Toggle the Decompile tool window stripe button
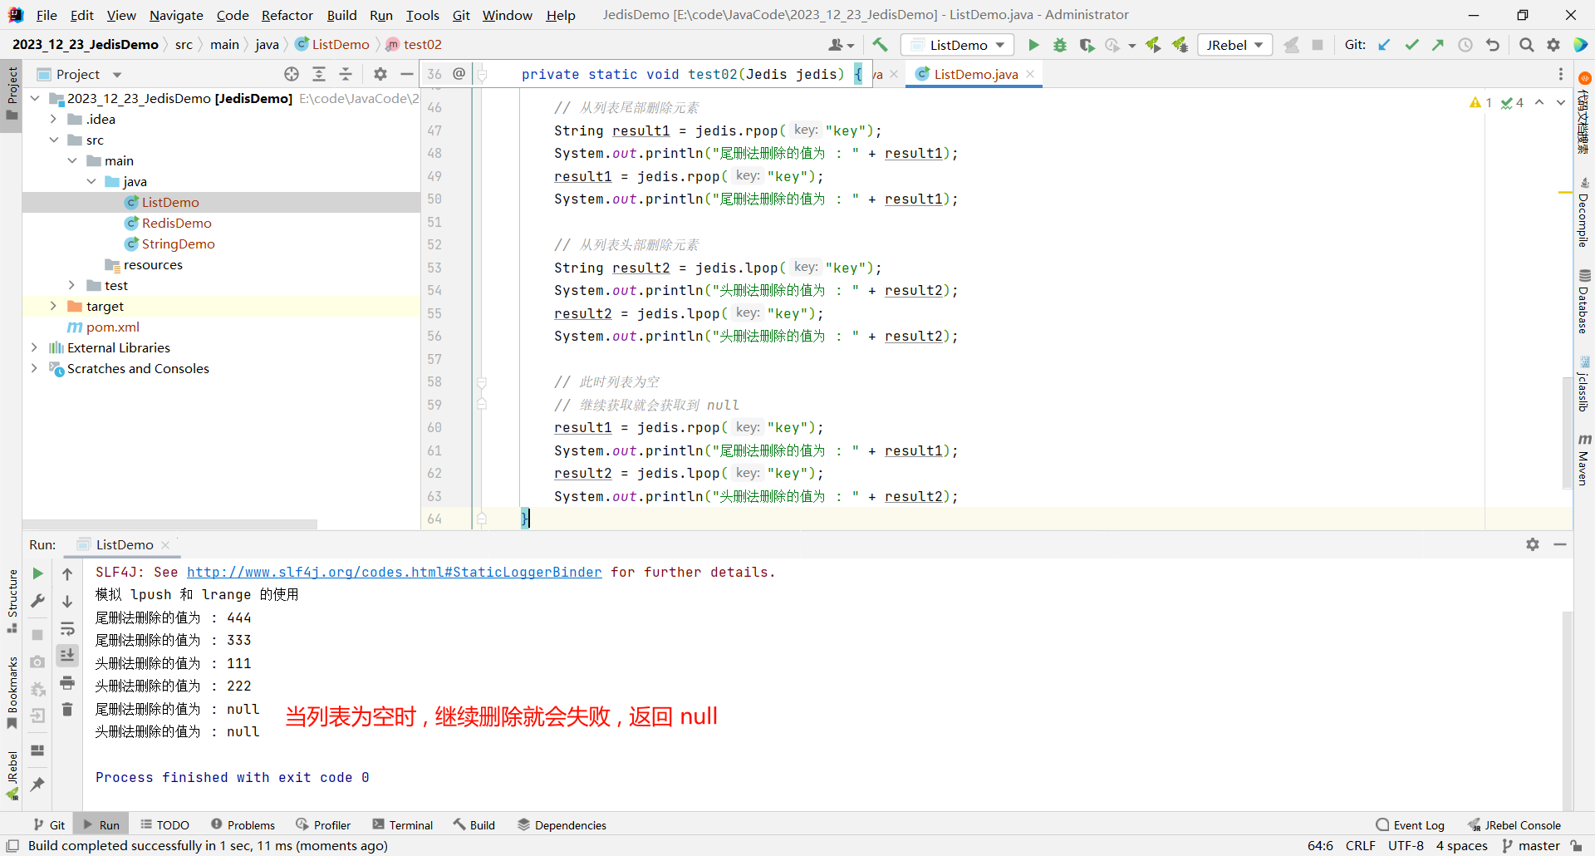Image resolution: width=1595 pixels, height=856 pixels. pos(1583,213)
